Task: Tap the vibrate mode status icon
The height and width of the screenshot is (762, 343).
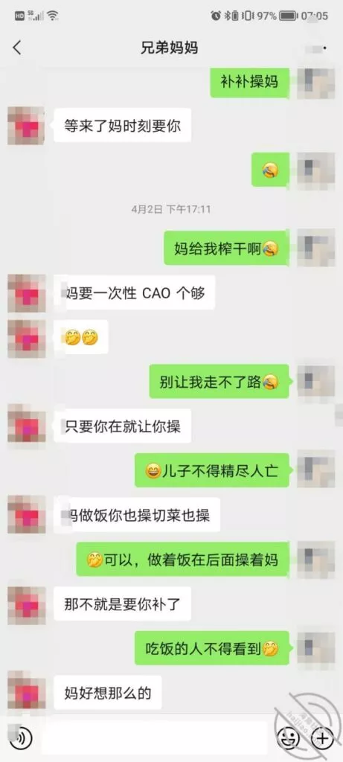Action: 247,16
